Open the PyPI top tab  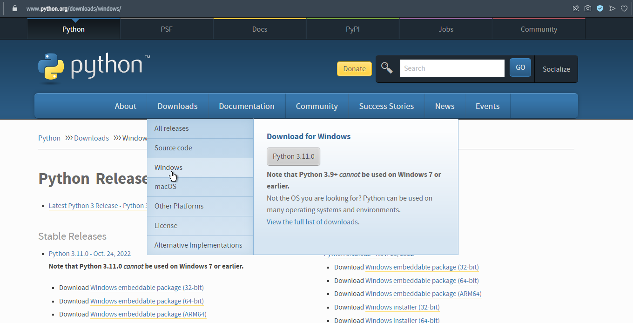coord(353,29)
